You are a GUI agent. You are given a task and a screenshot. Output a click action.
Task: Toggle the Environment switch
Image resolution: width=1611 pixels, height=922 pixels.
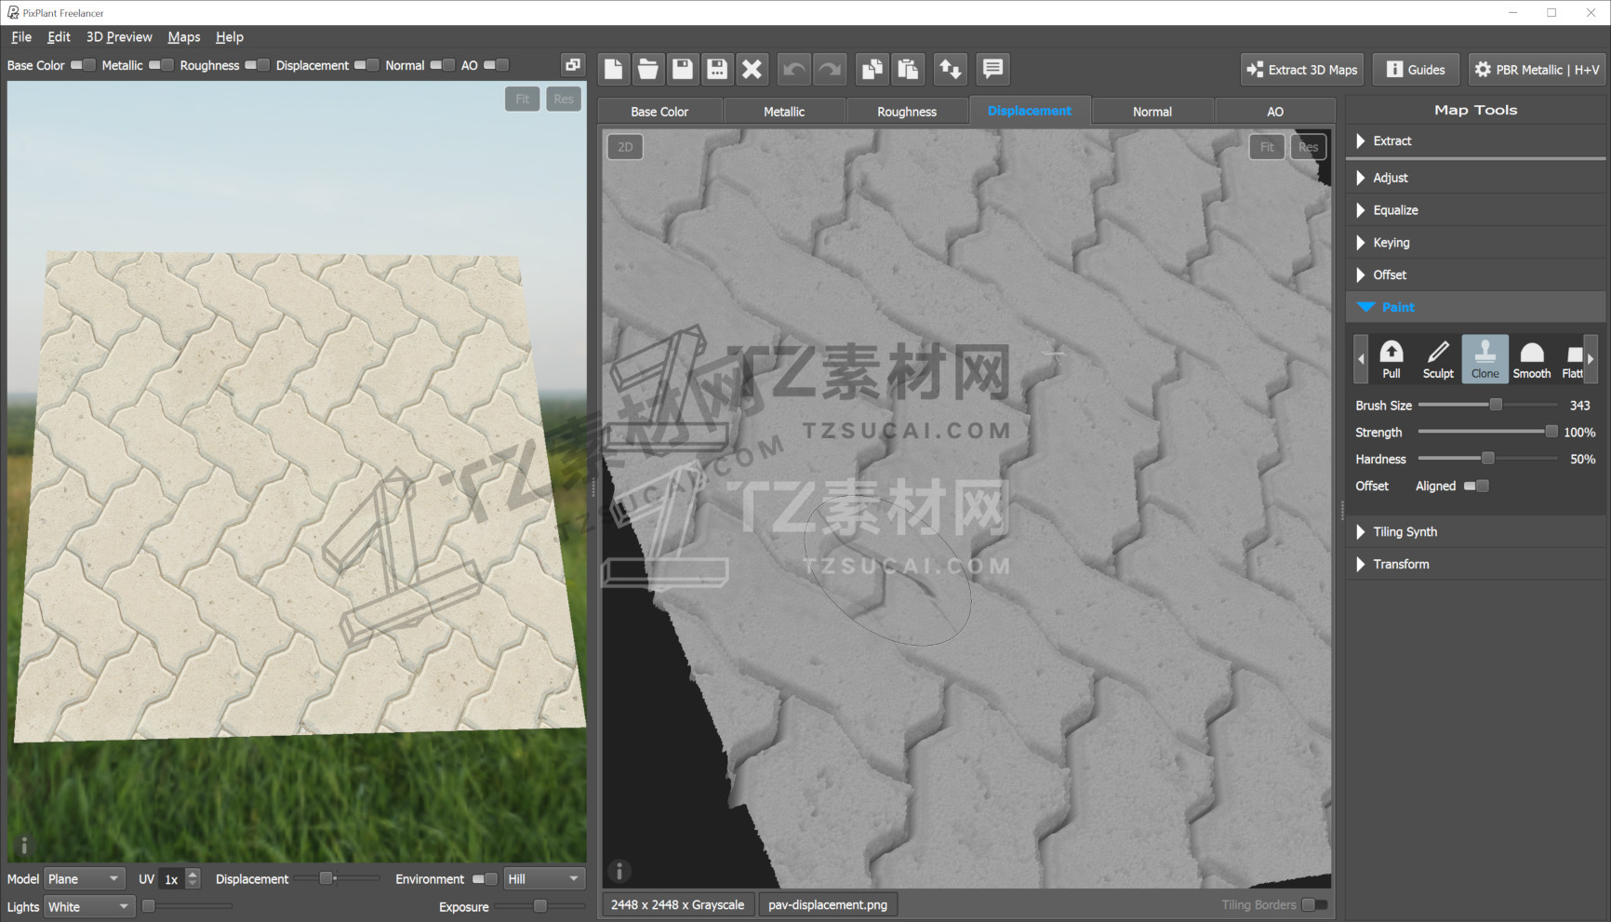(x=485, y=879)
